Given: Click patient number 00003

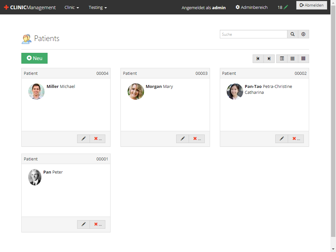Looking at the screenshot, I should [201, 73].
